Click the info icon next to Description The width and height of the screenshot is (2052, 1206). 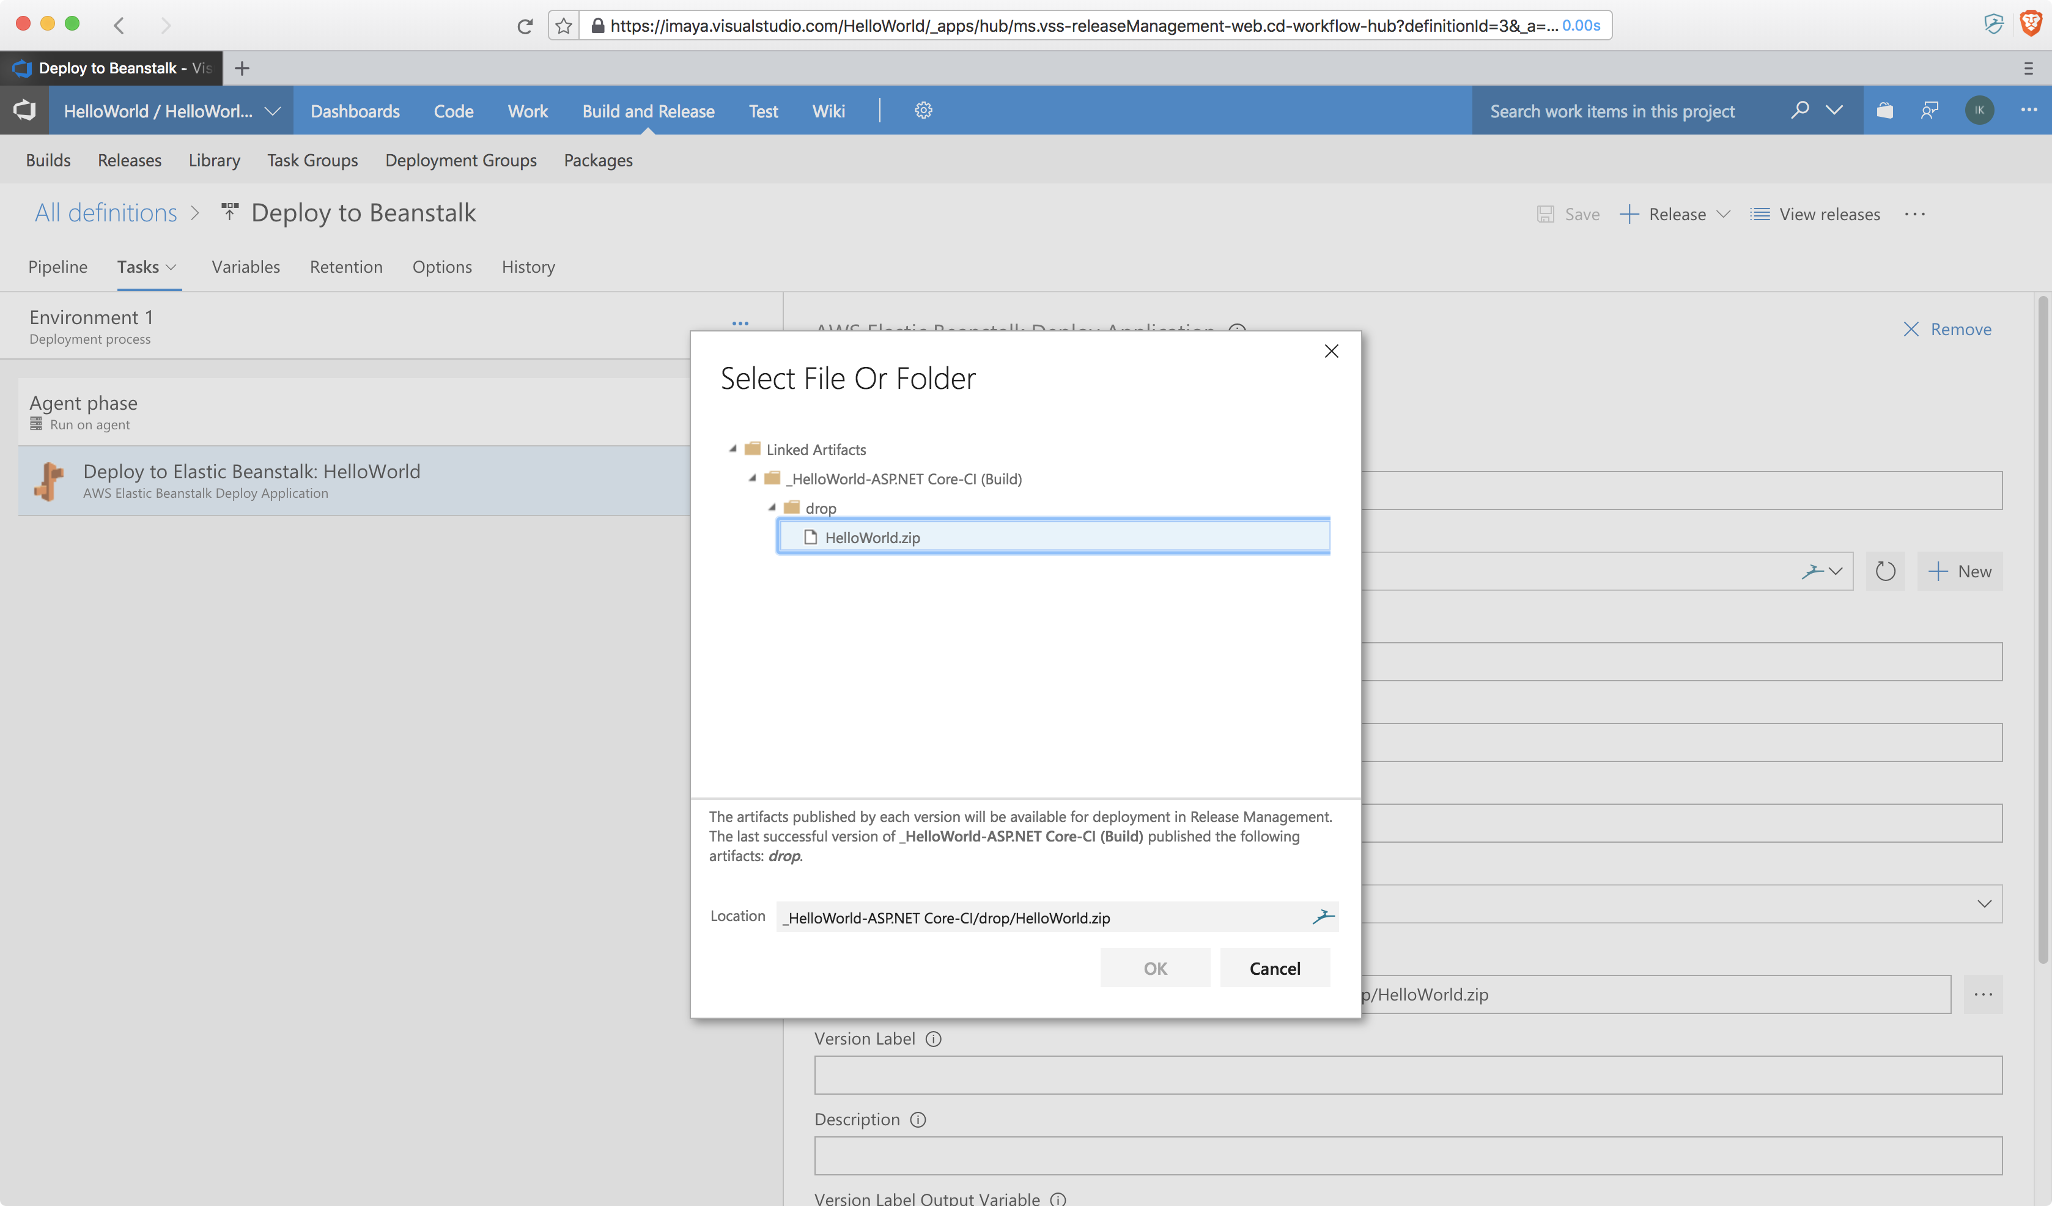click(918, 1120)
